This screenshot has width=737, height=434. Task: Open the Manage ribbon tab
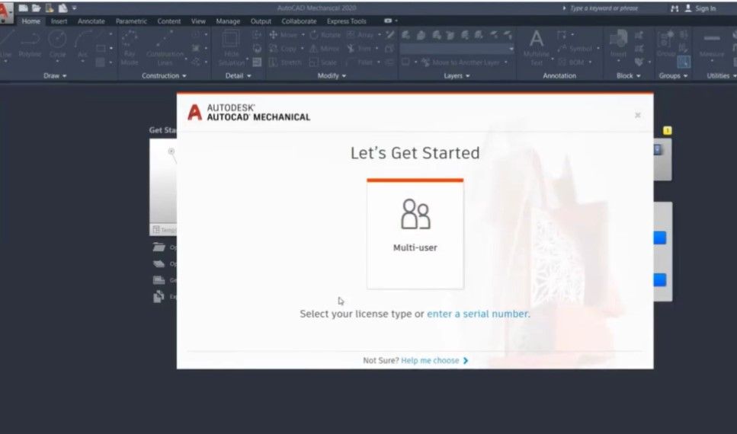coord(228,21)
